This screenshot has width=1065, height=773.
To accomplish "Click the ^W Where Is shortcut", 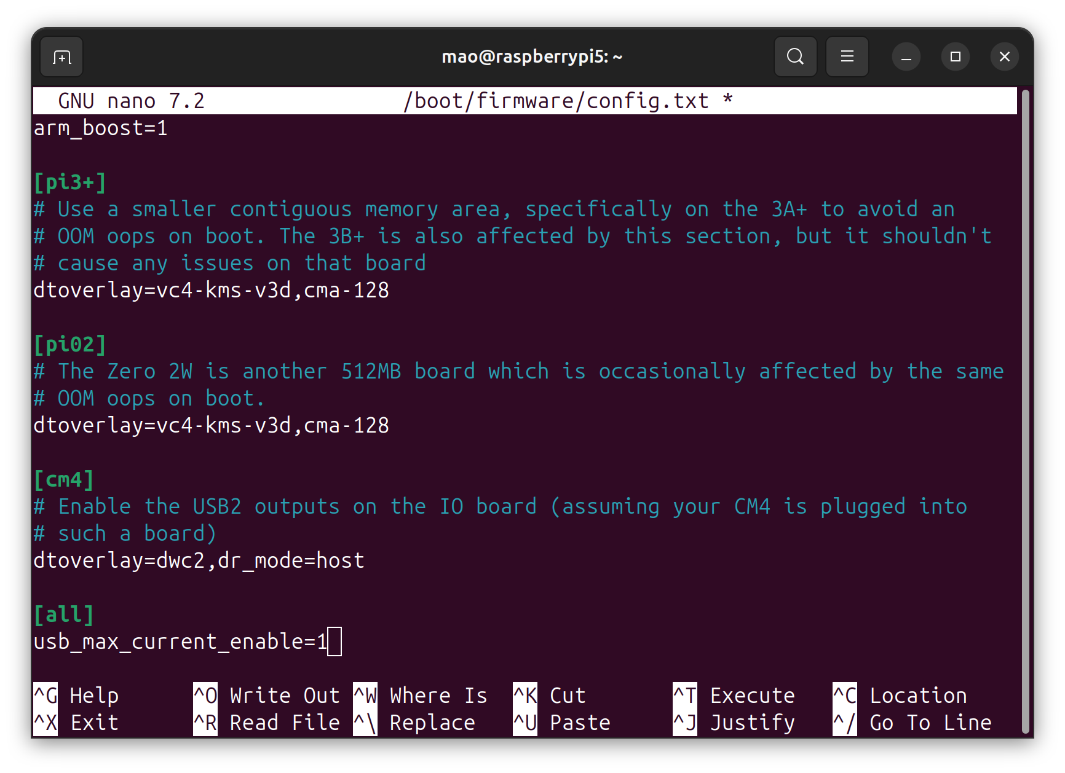I will [x=420, y=696].
